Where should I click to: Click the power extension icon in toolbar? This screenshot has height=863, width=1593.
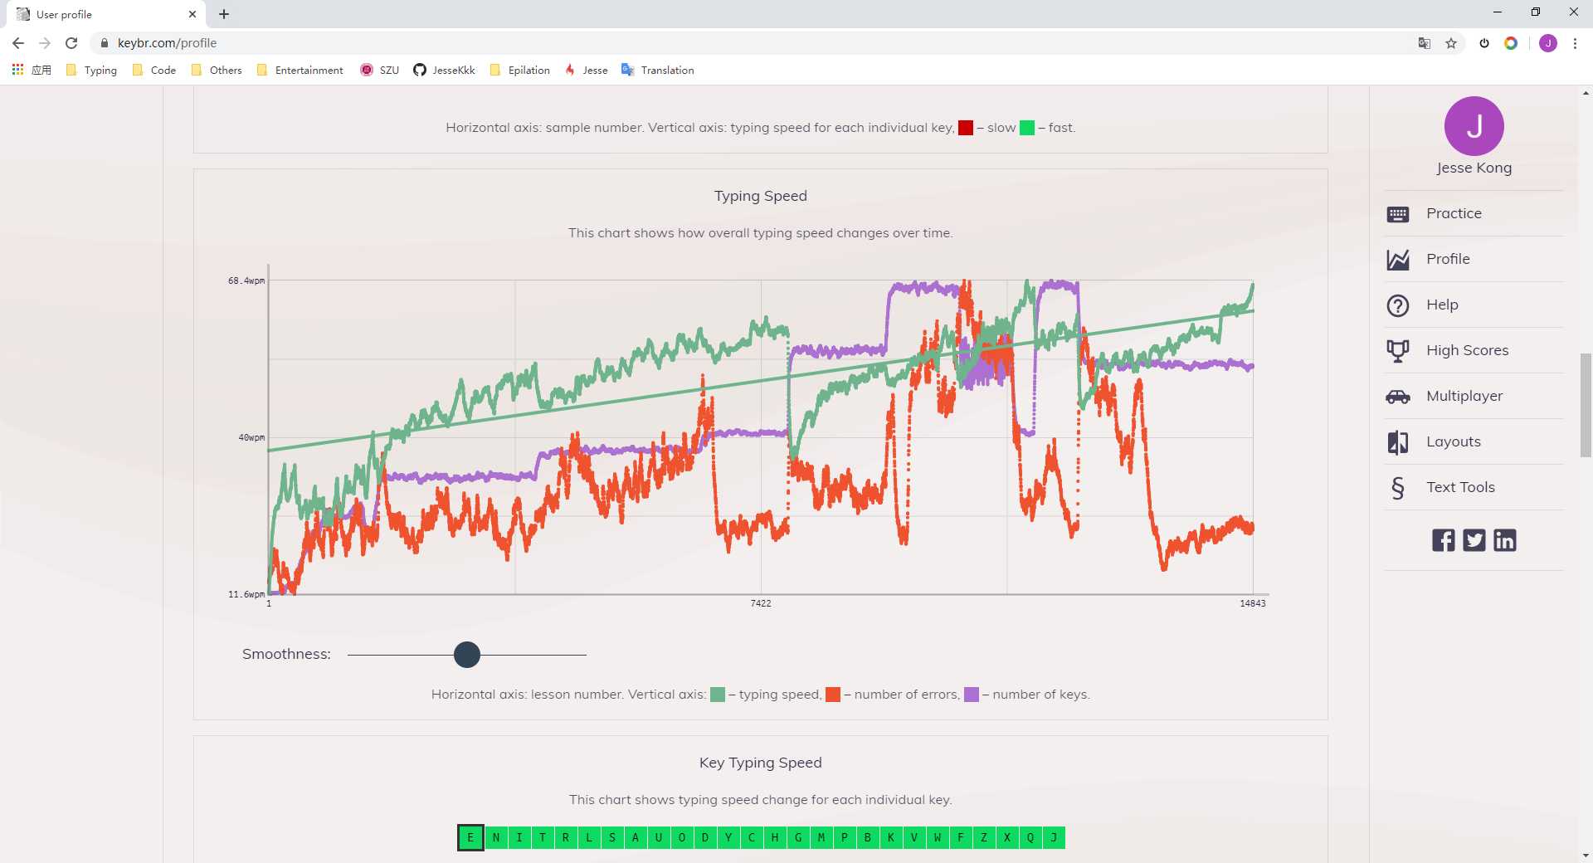point(1483,43)
